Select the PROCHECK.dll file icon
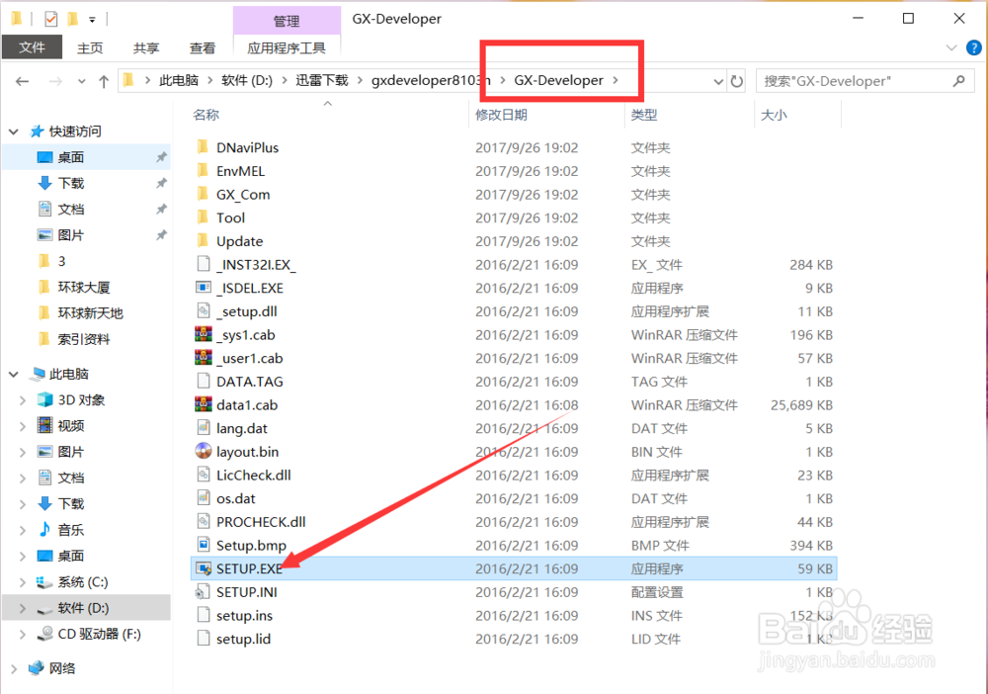 203,521
